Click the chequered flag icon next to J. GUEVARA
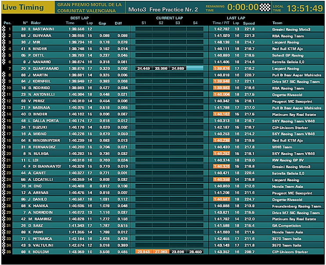Viewport: 326px width, 265px height. click(x=4, y=36)
